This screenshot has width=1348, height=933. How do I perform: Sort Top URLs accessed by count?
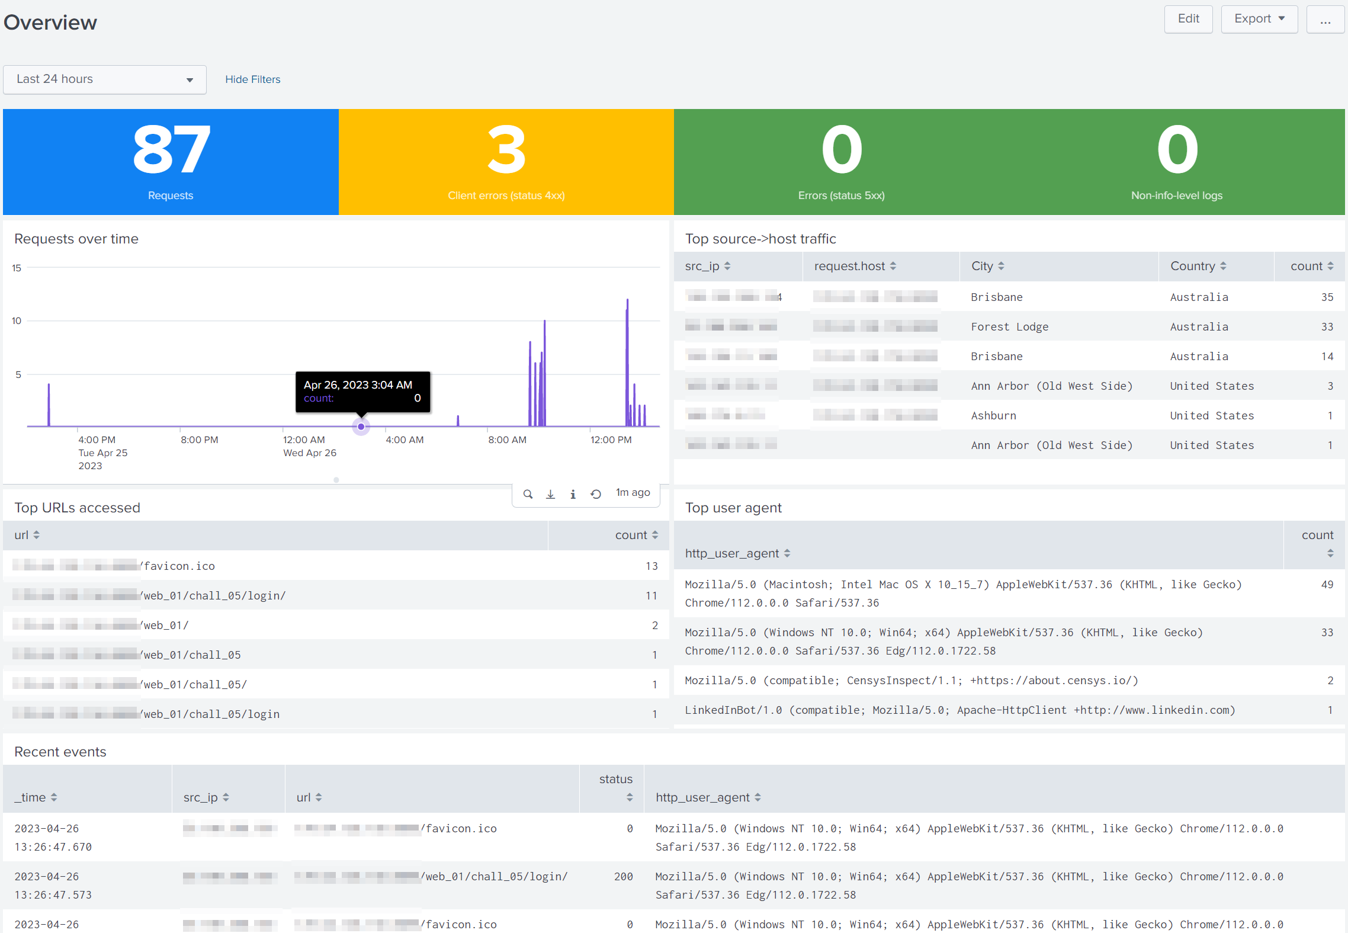click(637, 535)
